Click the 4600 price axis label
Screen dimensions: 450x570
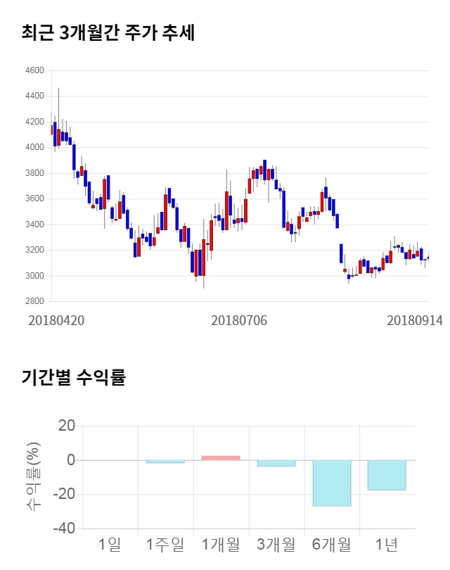click(34, 70)
